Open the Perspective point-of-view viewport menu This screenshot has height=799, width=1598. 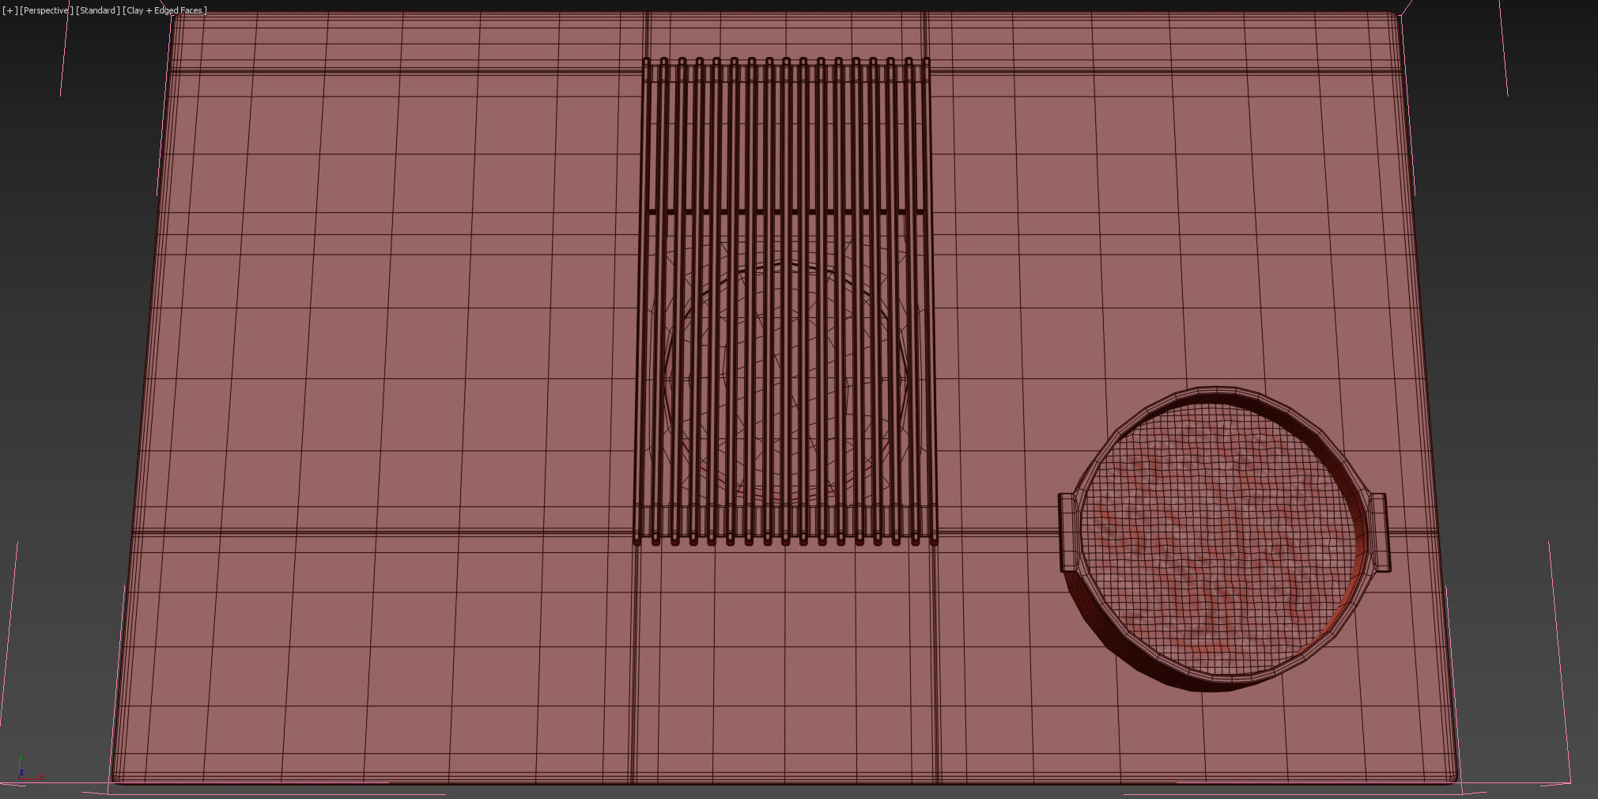point(47,10)
